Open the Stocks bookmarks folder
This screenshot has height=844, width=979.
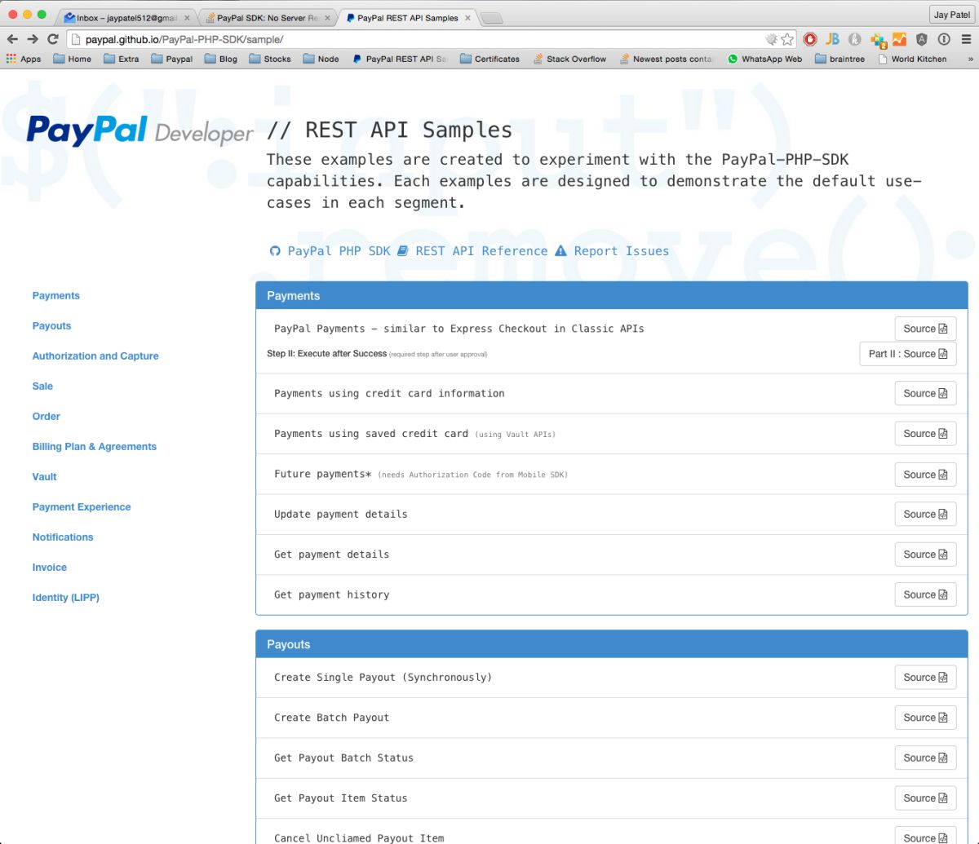(270, 59)
